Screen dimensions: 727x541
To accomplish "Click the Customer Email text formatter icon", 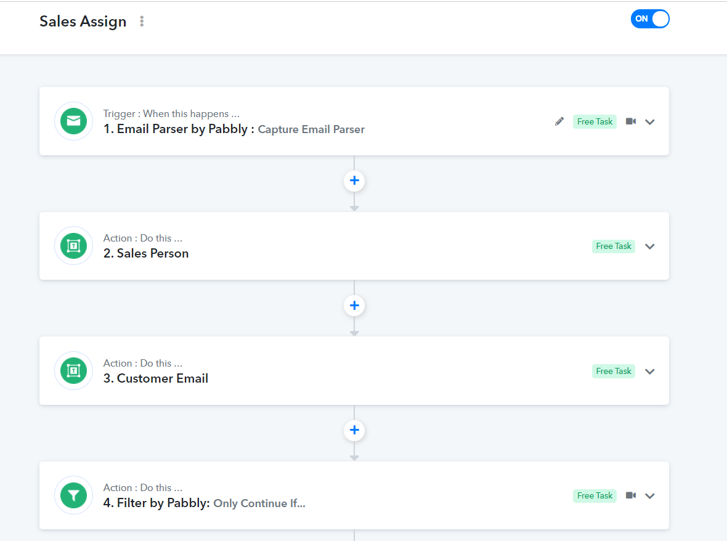I will [x=73, y=371].
